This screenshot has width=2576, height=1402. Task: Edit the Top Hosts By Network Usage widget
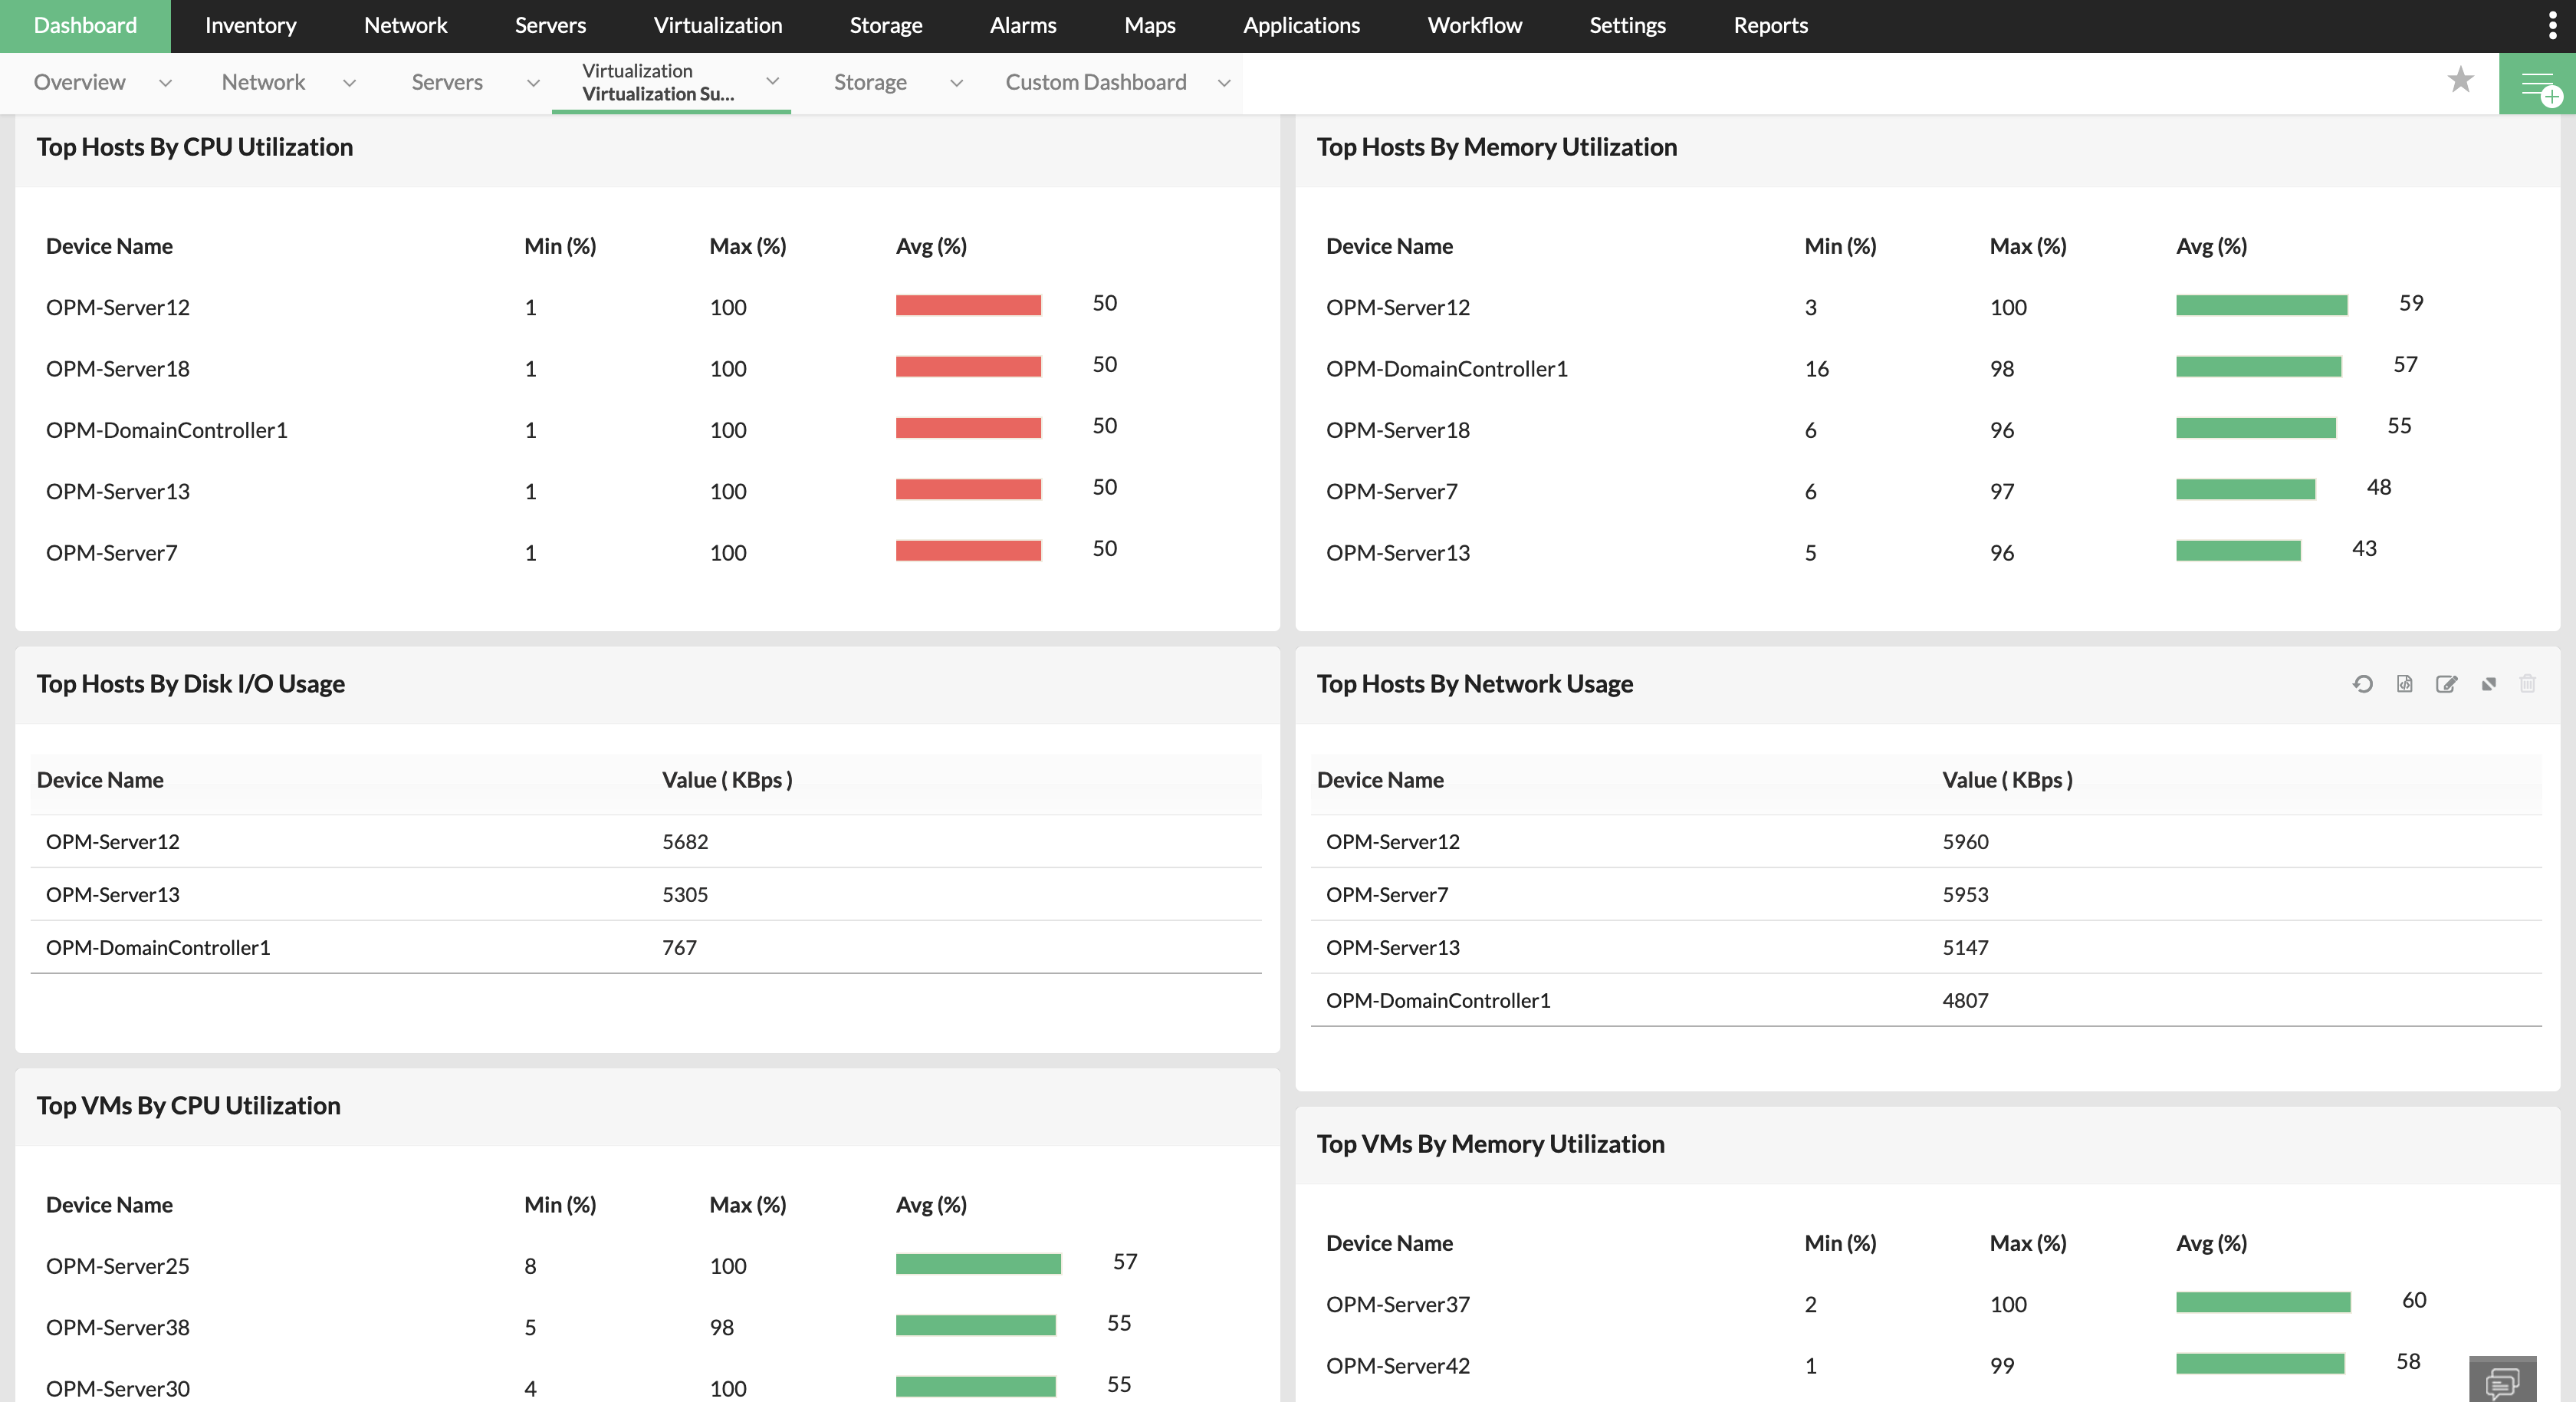tap(2446, 683)
